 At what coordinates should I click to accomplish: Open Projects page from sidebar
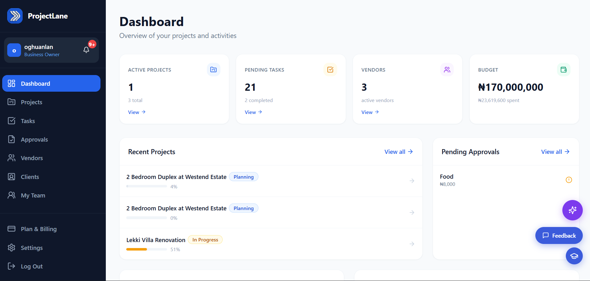[51, 102]
